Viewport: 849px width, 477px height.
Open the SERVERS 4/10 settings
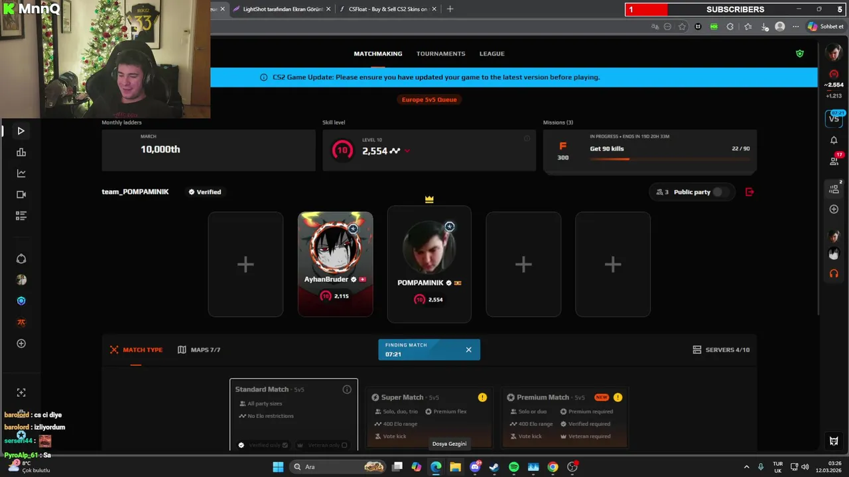[x=721, y=350]
